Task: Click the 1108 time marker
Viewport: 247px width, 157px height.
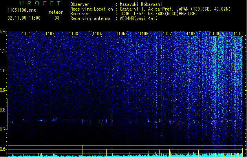Action: point(191,34)
